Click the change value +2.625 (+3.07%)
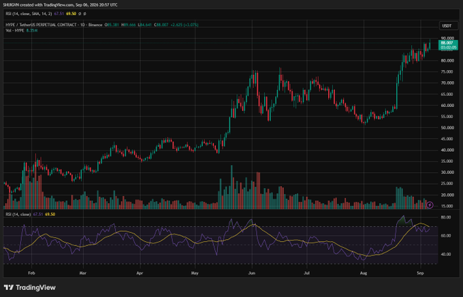The image size is (463, 297). coord(185,25)
